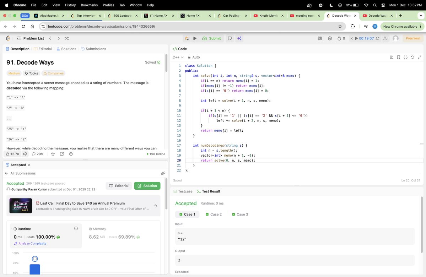Click the Companies tag

coord(54,73)
